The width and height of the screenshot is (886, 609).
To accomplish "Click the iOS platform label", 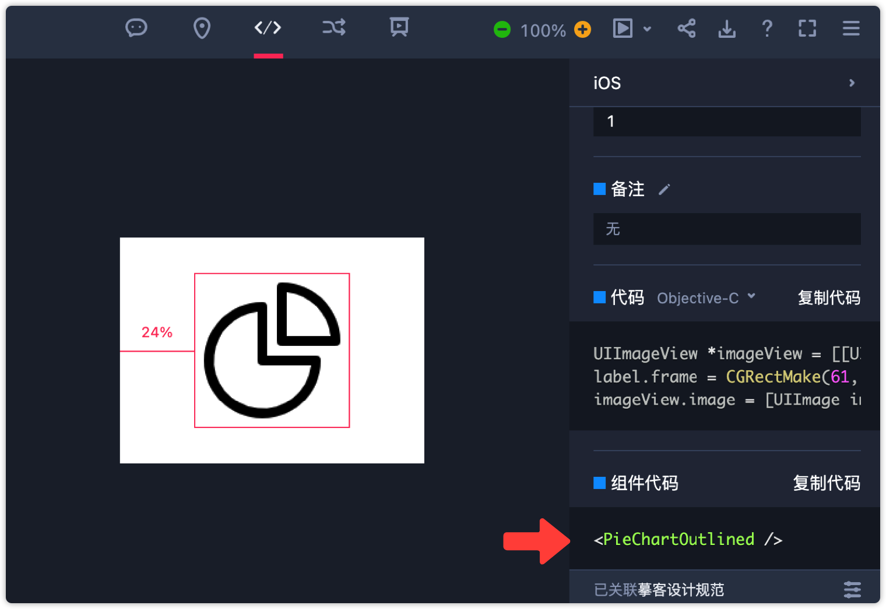I will point(607,83).
